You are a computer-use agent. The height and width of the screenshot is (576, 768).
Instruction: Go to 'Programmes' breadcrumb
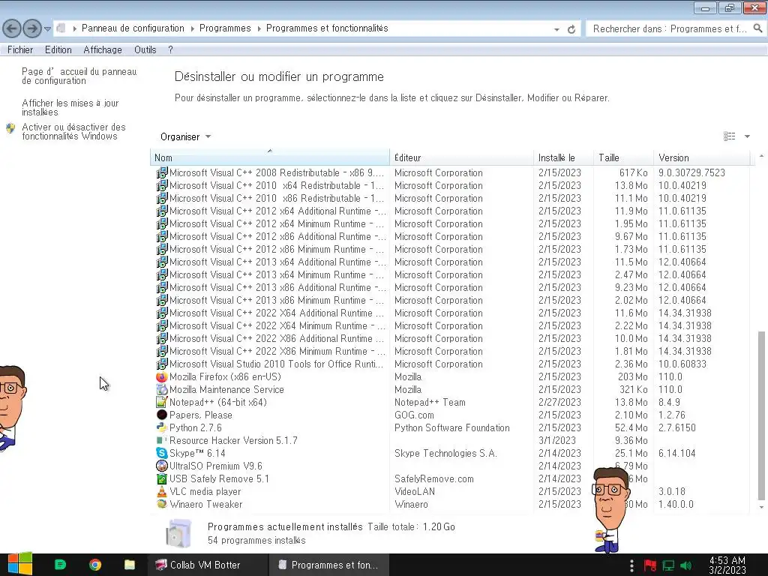point(225,28)
